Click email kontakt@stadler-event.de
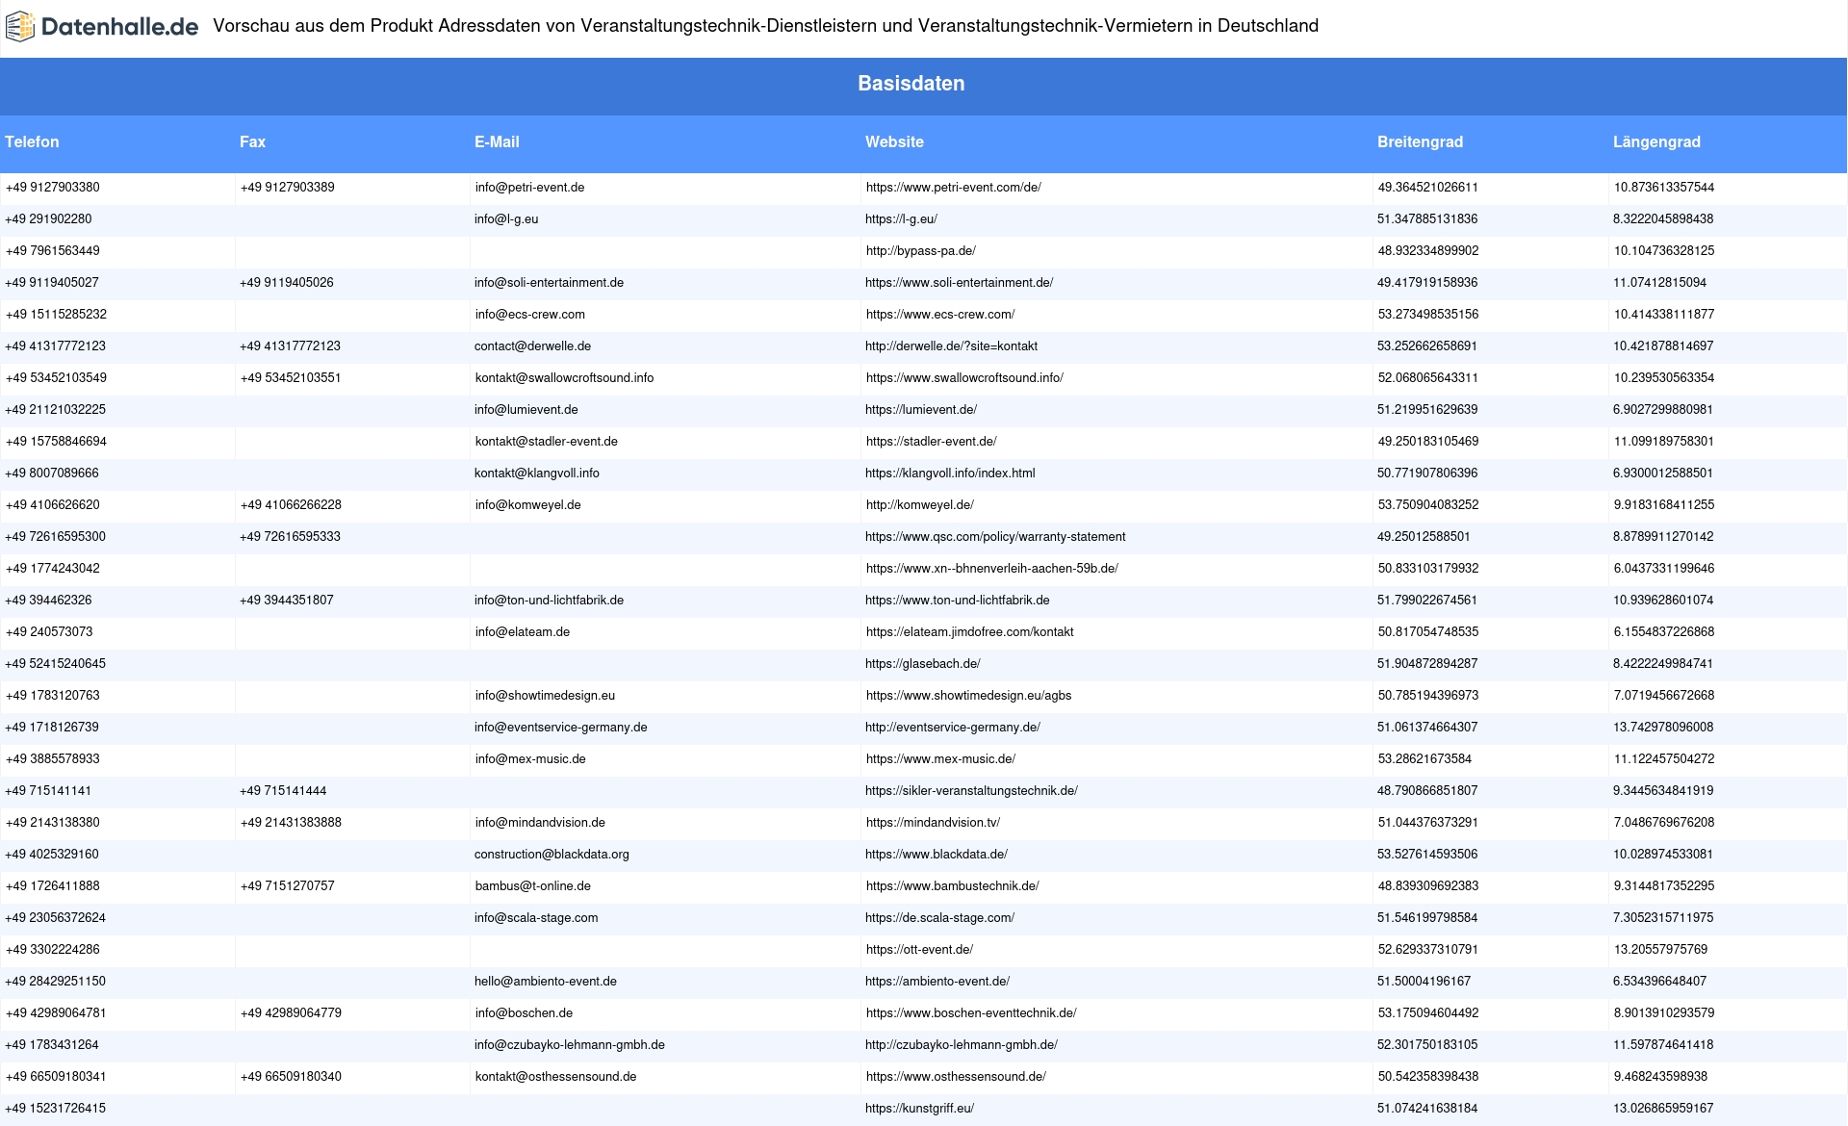1848x1126 pixels. 546,442
